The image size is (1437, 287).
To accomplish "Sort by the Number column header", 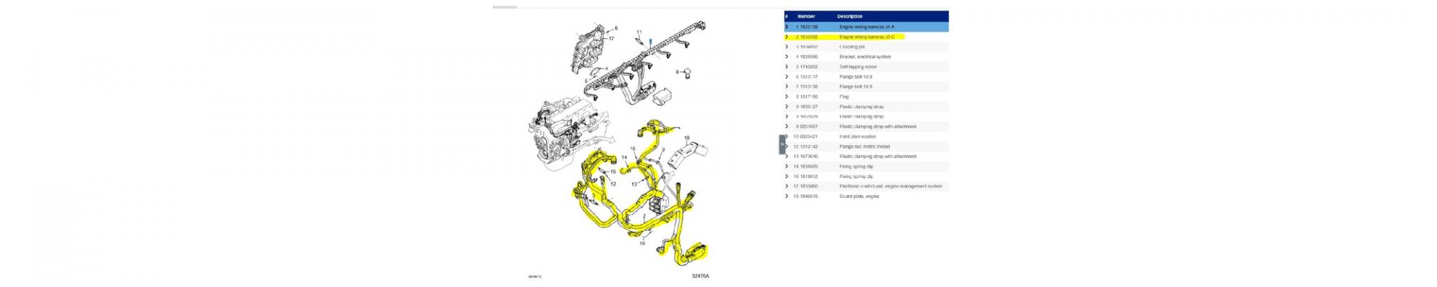I will pyautogui.click(x=806, y=16).
